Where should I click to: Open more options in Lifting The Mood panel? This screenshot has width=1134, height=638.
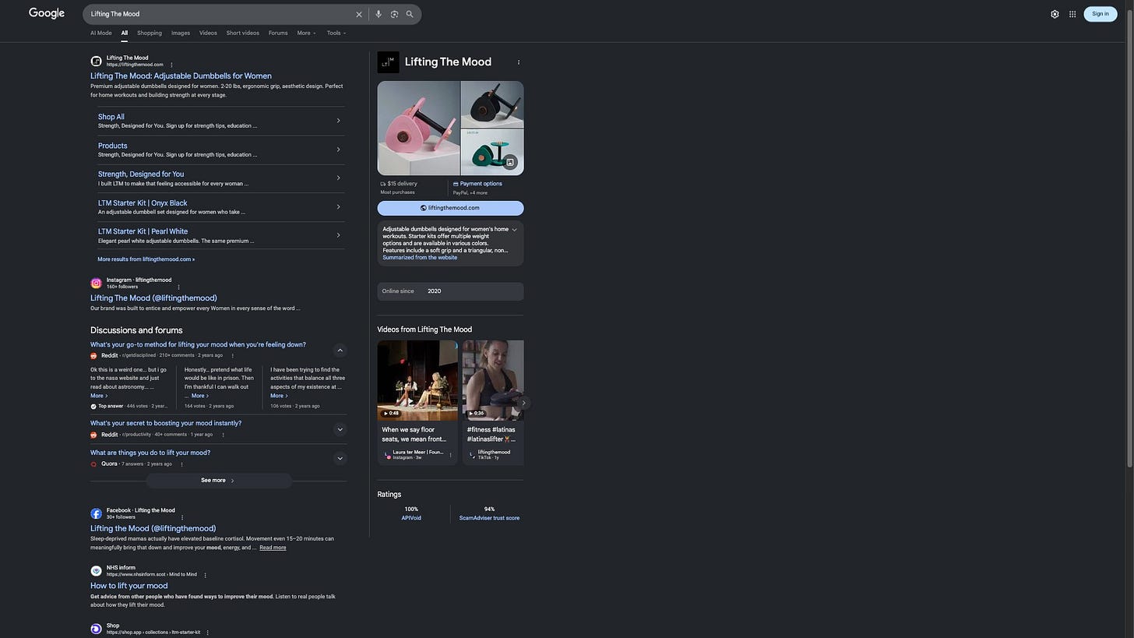click(519, 62)
